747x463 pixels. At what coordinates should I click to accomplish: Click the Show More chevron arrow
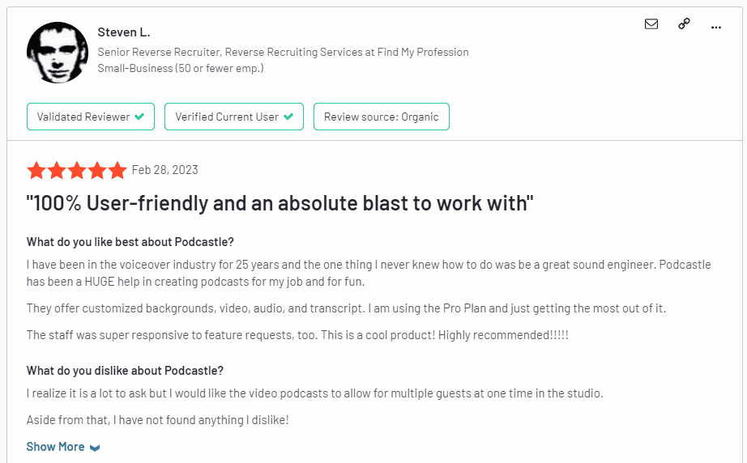point(95,448)
